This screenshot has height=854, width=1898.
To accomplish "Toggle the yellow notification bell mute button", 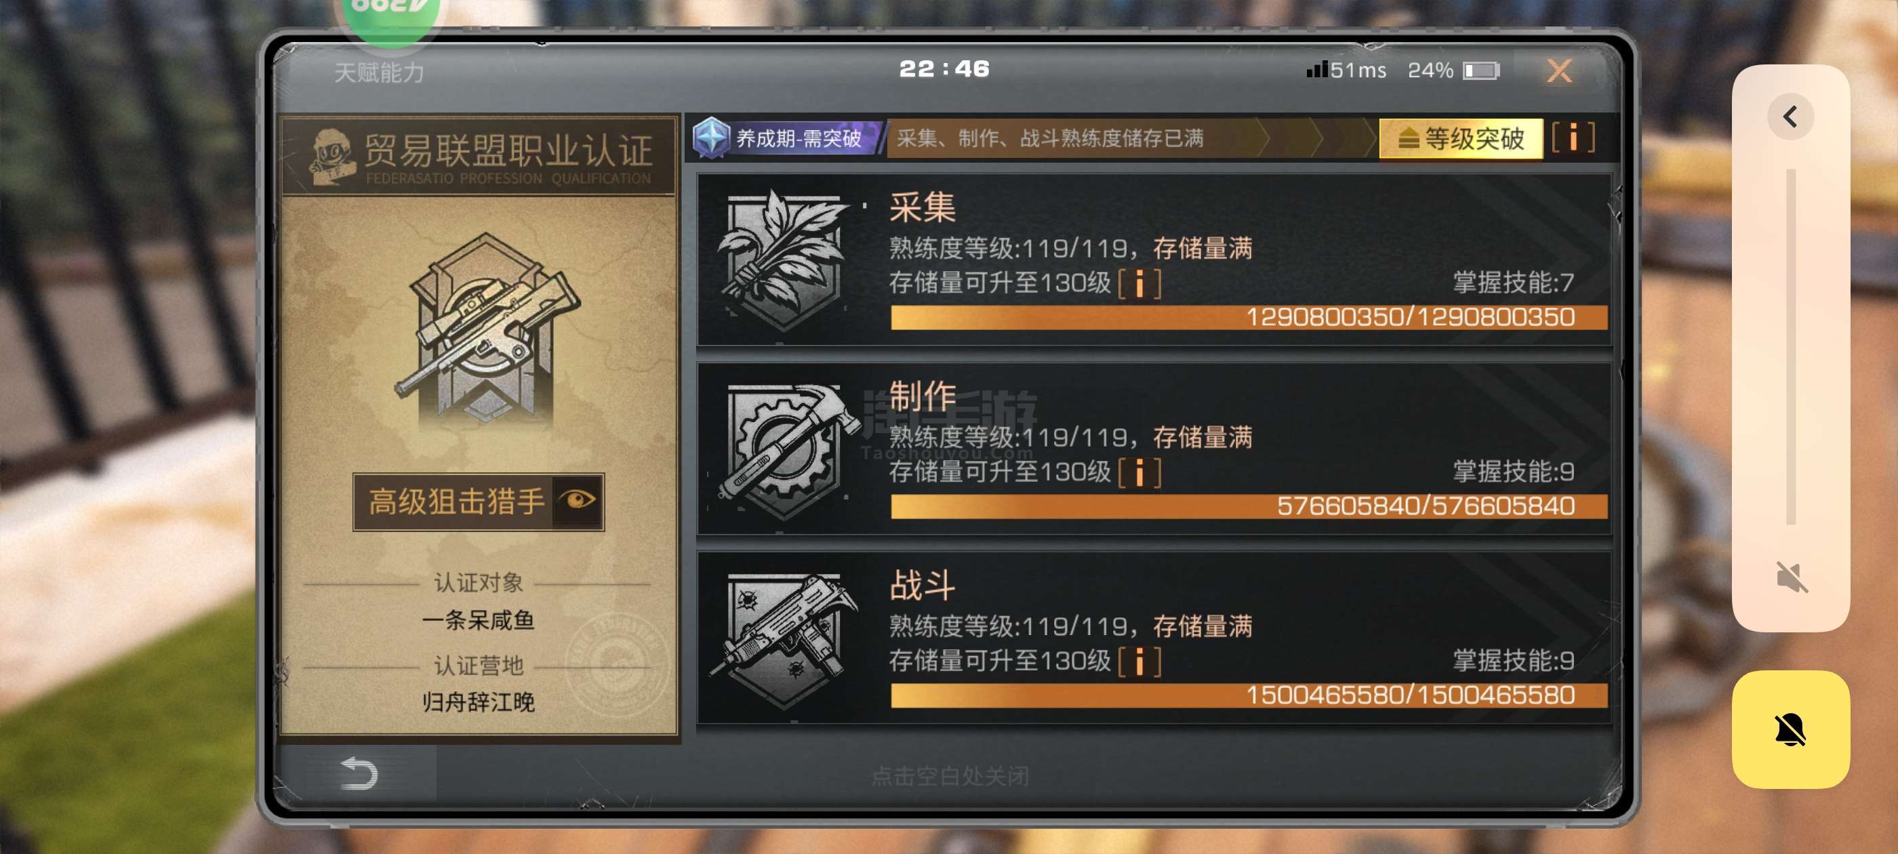I will 1790,729.
